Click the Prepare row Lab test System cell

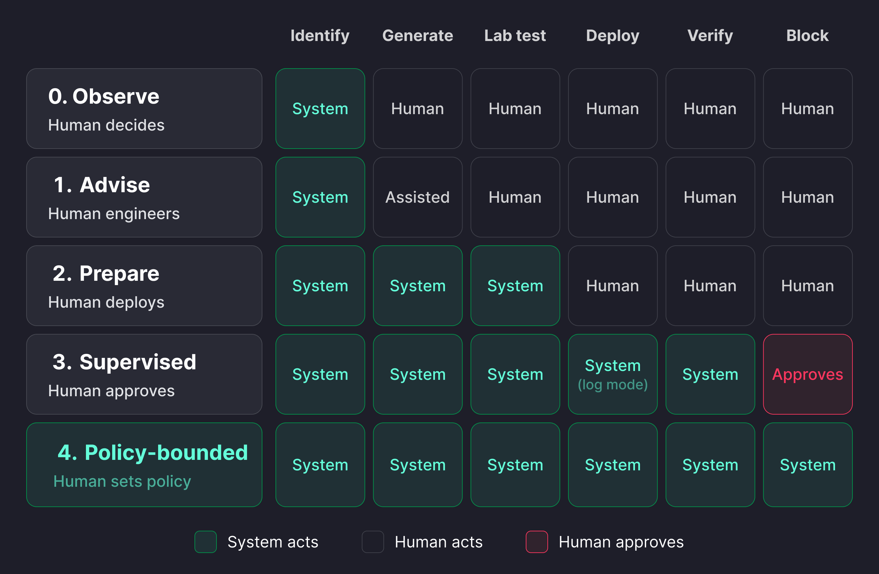pos(515,286)
